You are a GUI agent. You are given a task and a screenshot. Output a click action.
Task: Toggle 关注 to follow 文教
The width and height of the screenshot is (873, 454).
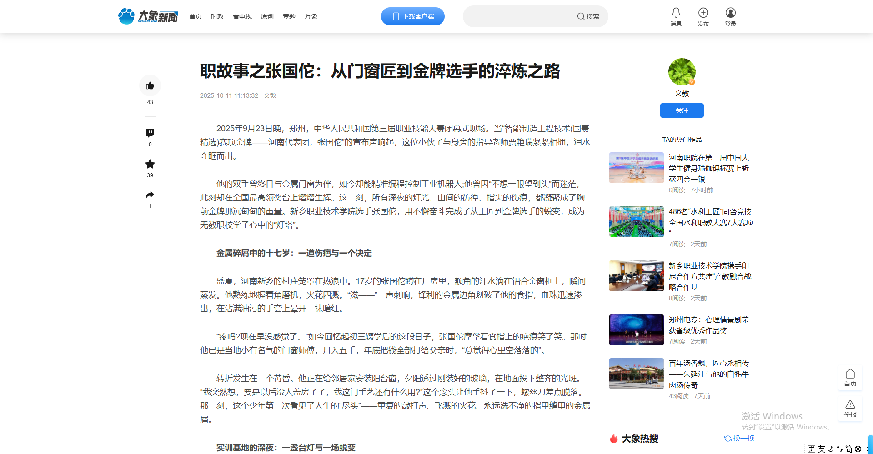[682, 110]
